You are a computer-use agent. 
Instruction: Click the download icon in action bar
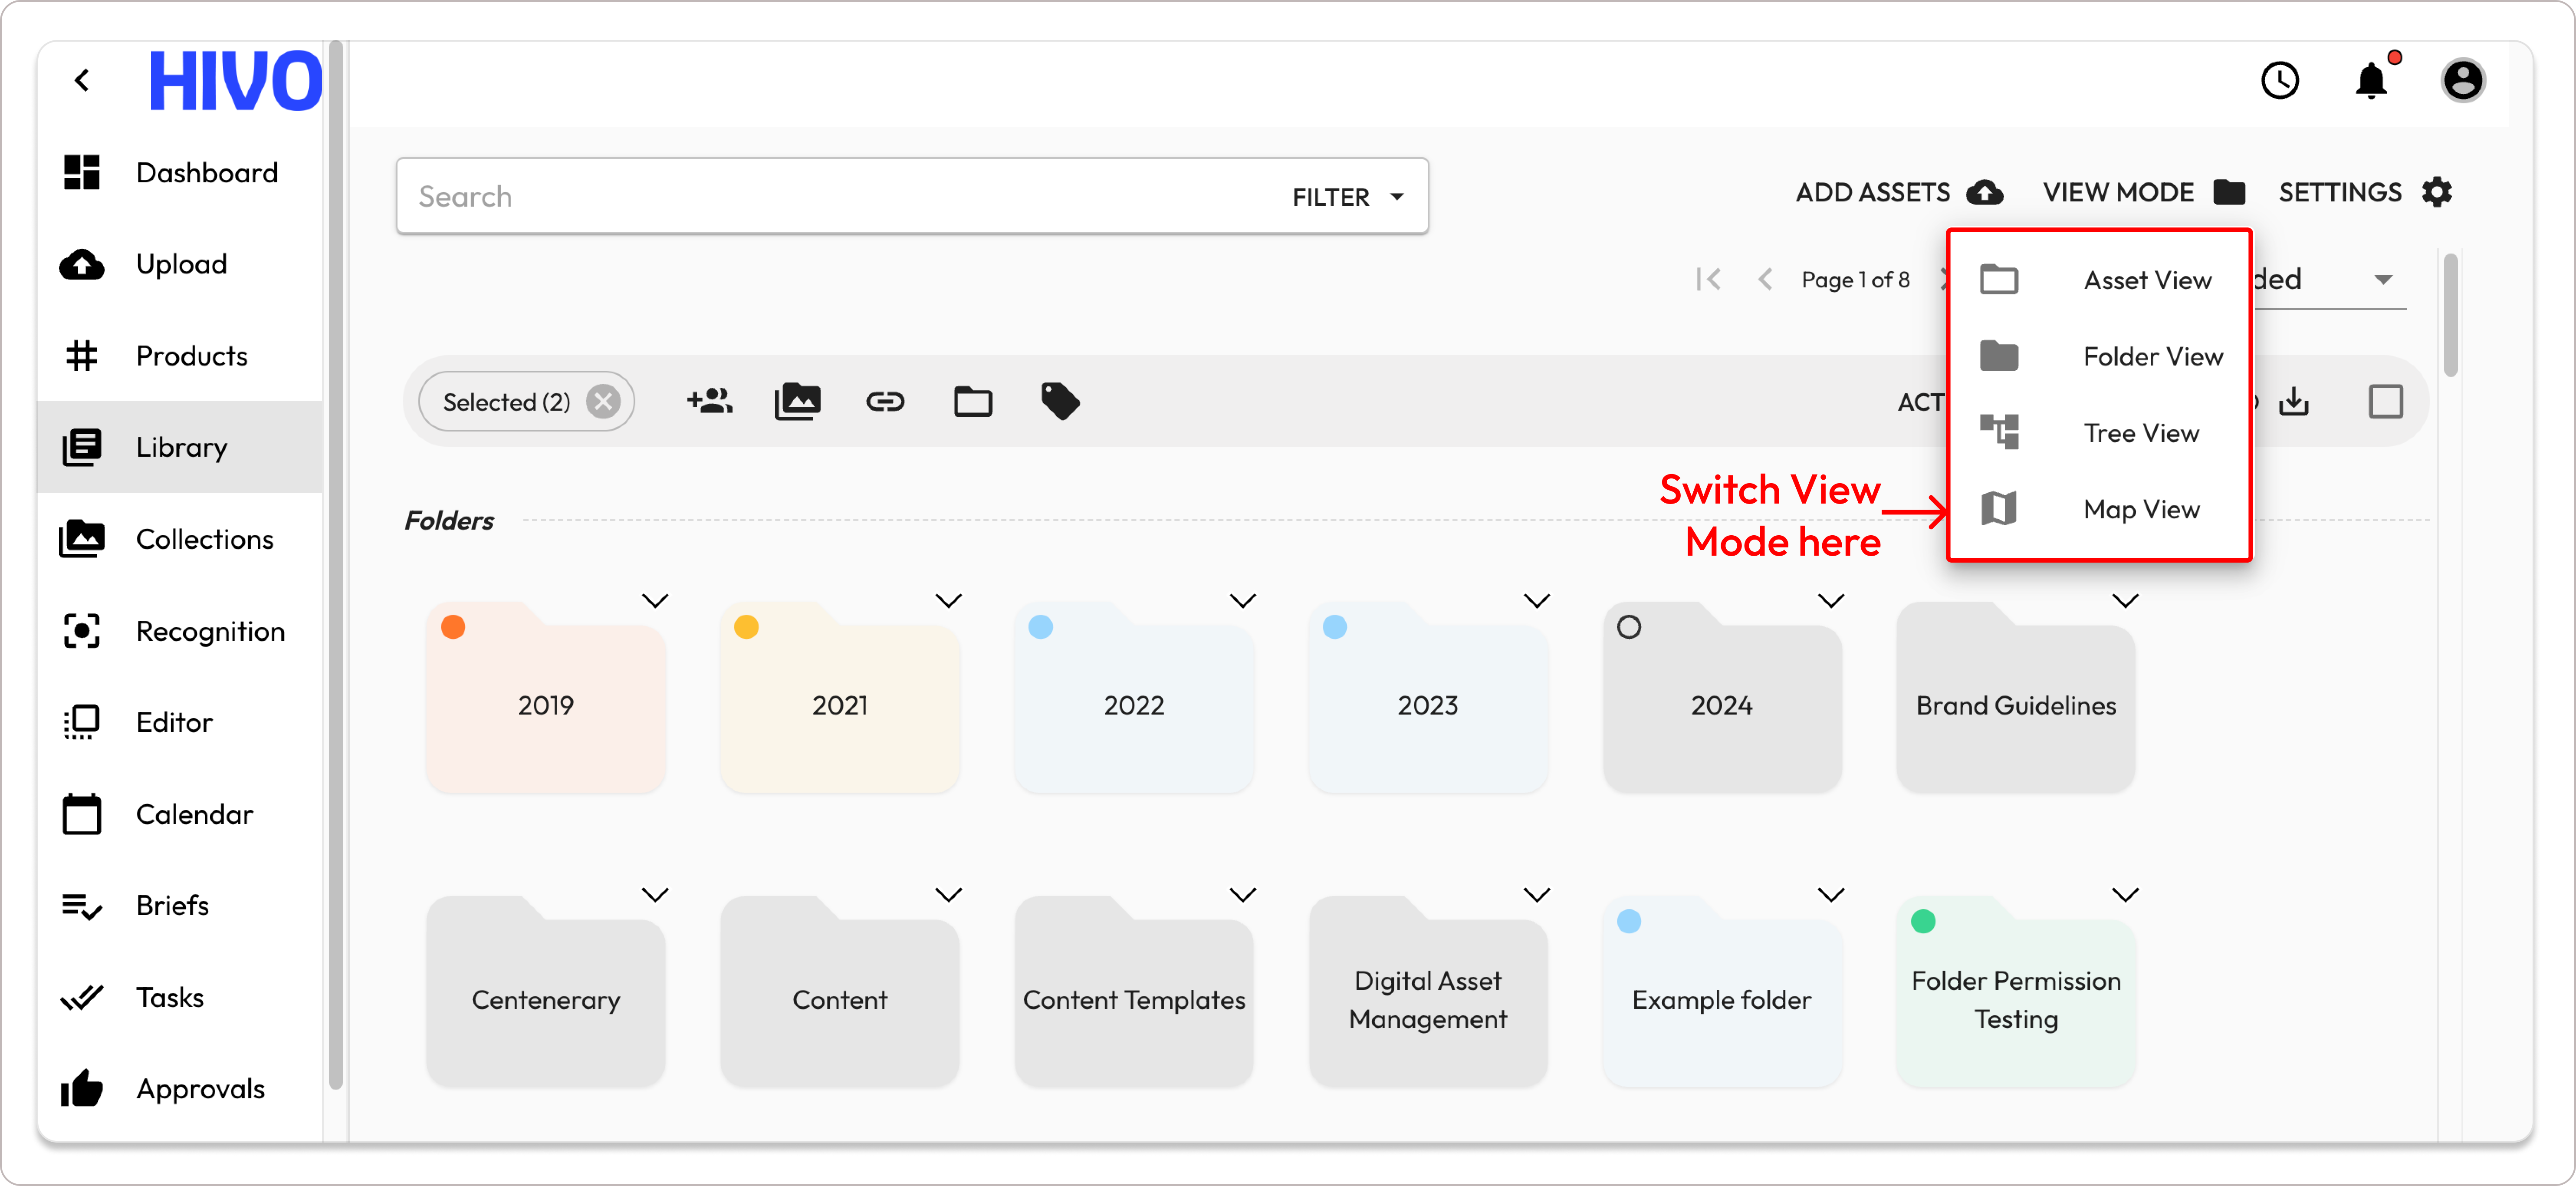click(2293, 402)
